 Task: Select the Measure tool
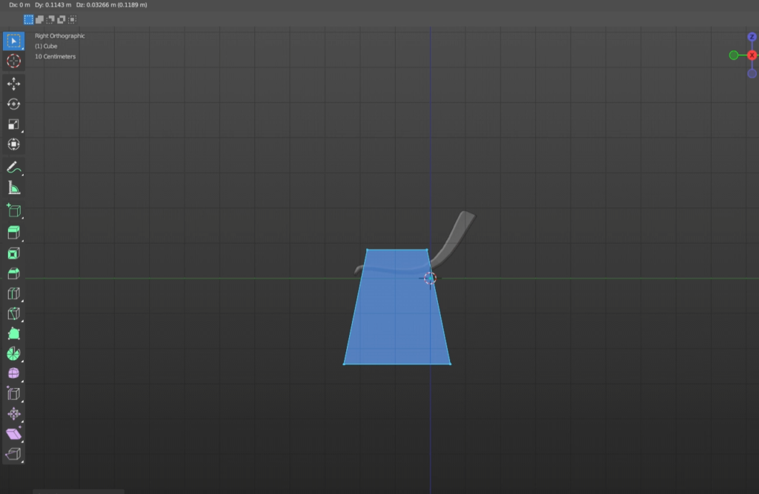pos(13,187)
